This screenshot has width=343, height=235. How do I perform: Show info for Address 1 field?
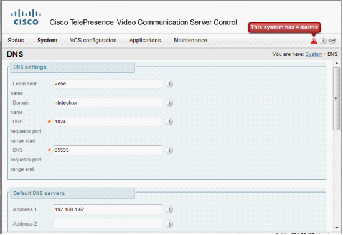tap(169, 209)
